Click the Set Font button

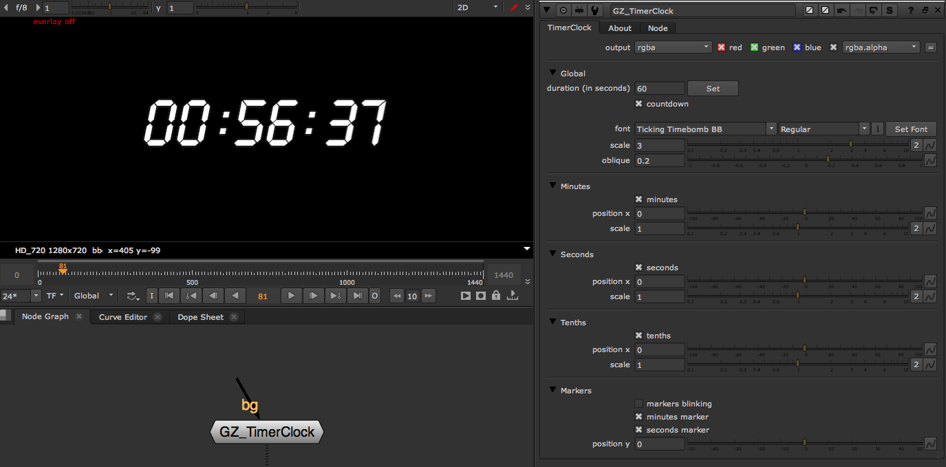(x=910, y=129)
